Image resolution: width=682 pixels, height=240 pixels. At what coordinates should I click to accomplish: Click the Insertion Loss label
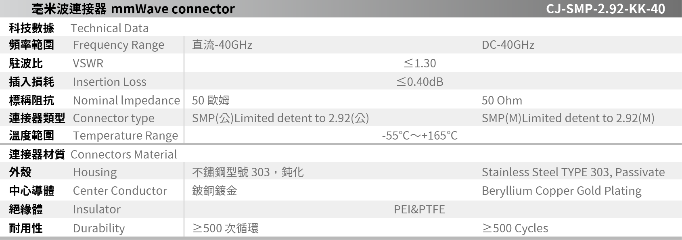(x=109, y=82)
